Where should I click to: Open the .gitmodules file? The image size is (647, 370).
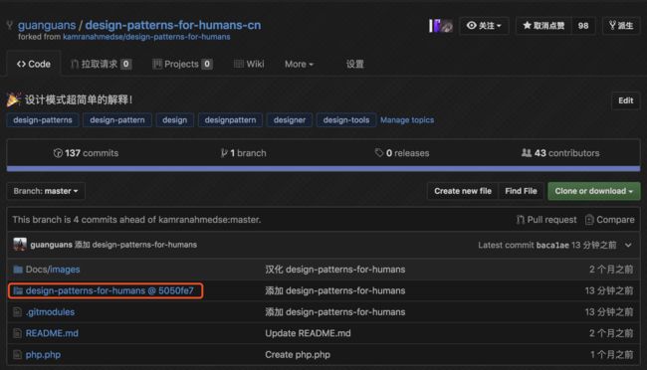pos(50,312)
